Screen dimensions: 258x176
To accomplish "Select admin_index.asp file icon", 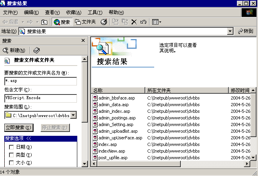I will [95, 111].
